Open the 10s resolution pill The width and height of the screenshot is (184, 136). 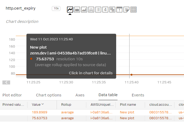56,8
